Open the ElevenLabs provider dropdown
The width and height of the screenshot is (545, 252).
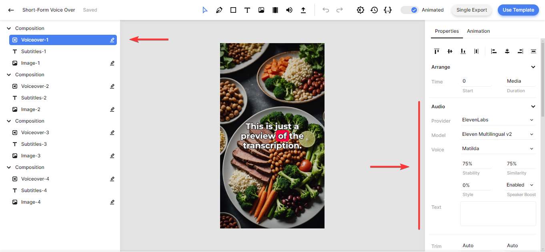click(x=498, y=120)
